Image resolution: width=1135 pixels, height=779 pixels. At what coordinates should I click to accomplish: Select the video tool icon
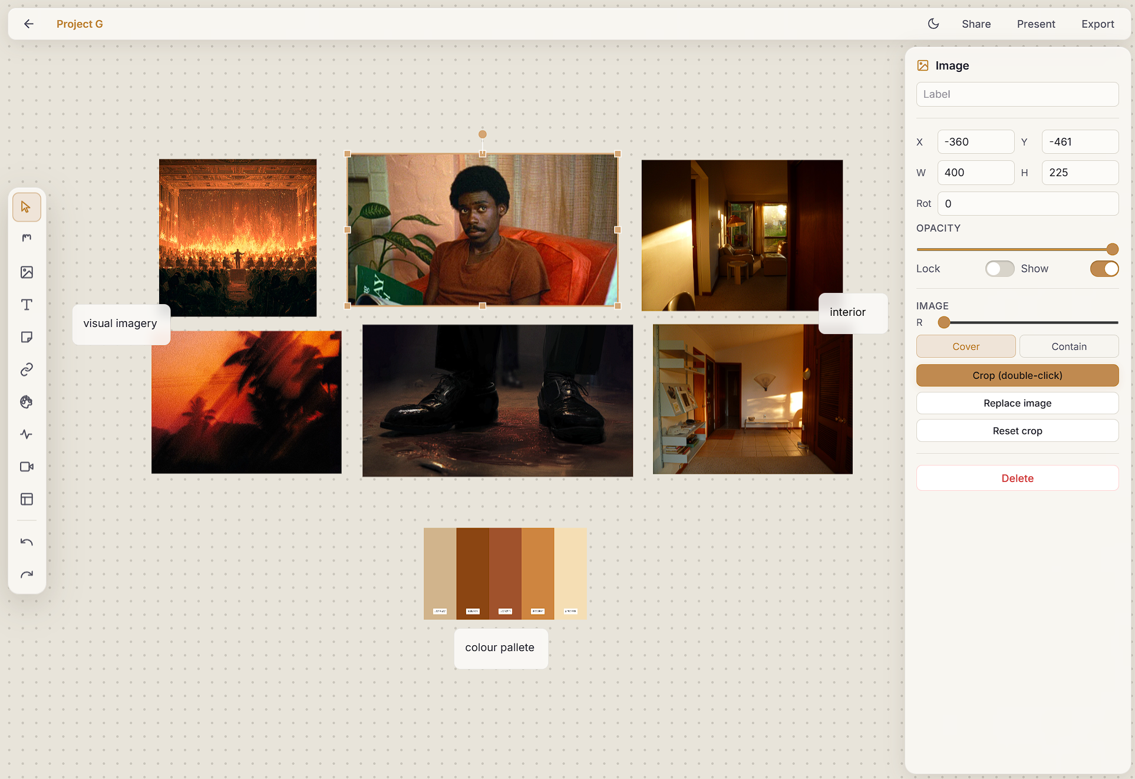point(27,467)
